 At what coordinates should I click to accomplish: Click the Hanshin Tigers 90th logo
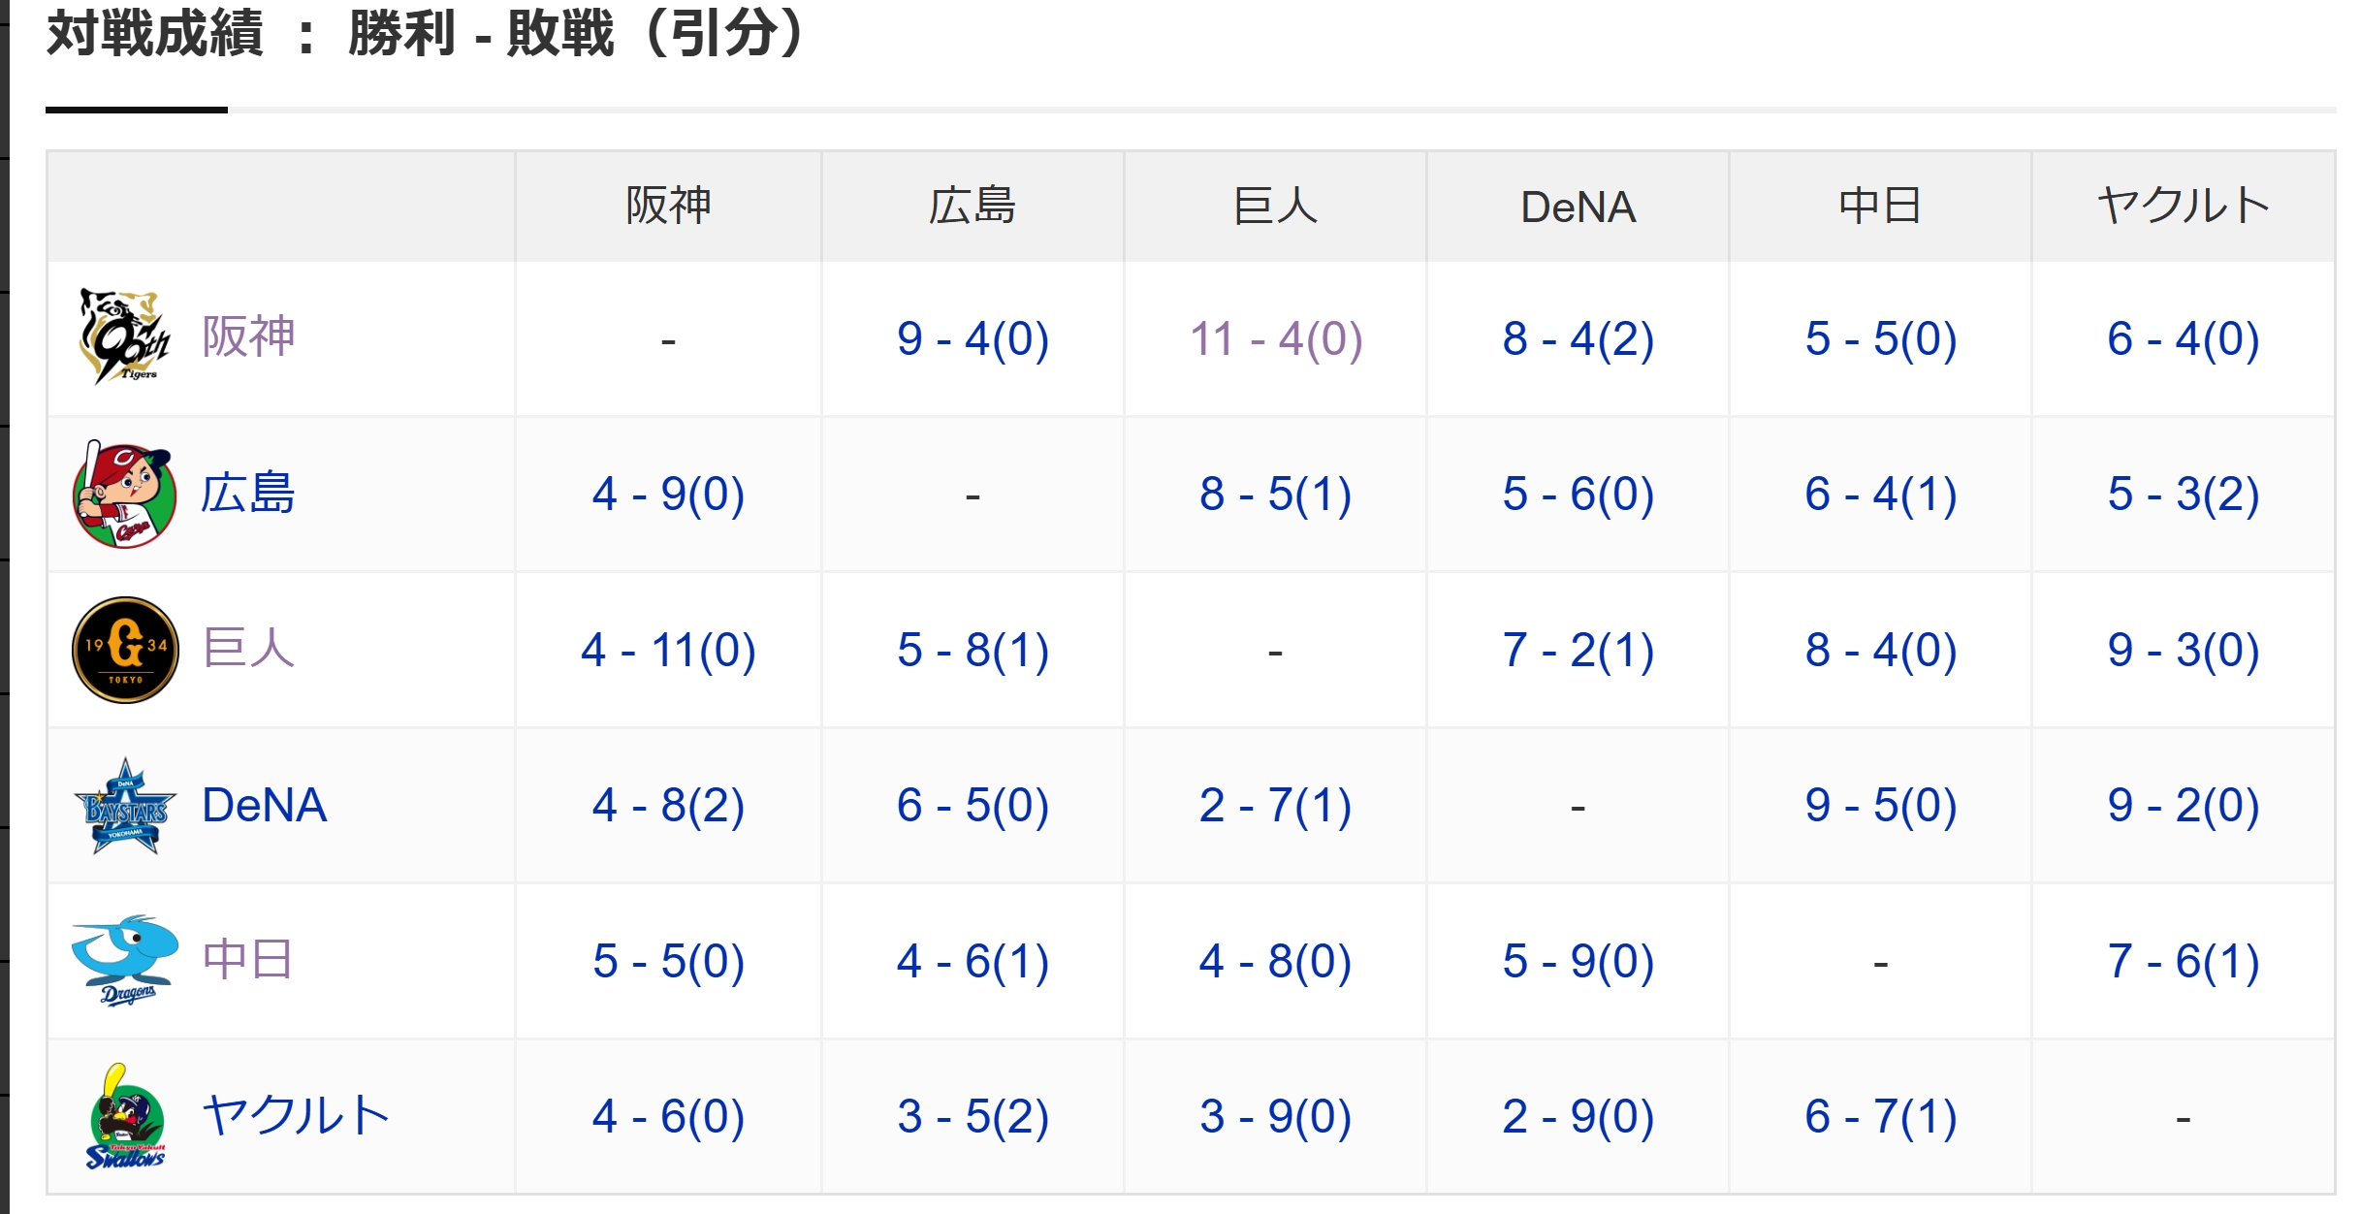click(125, 337)
